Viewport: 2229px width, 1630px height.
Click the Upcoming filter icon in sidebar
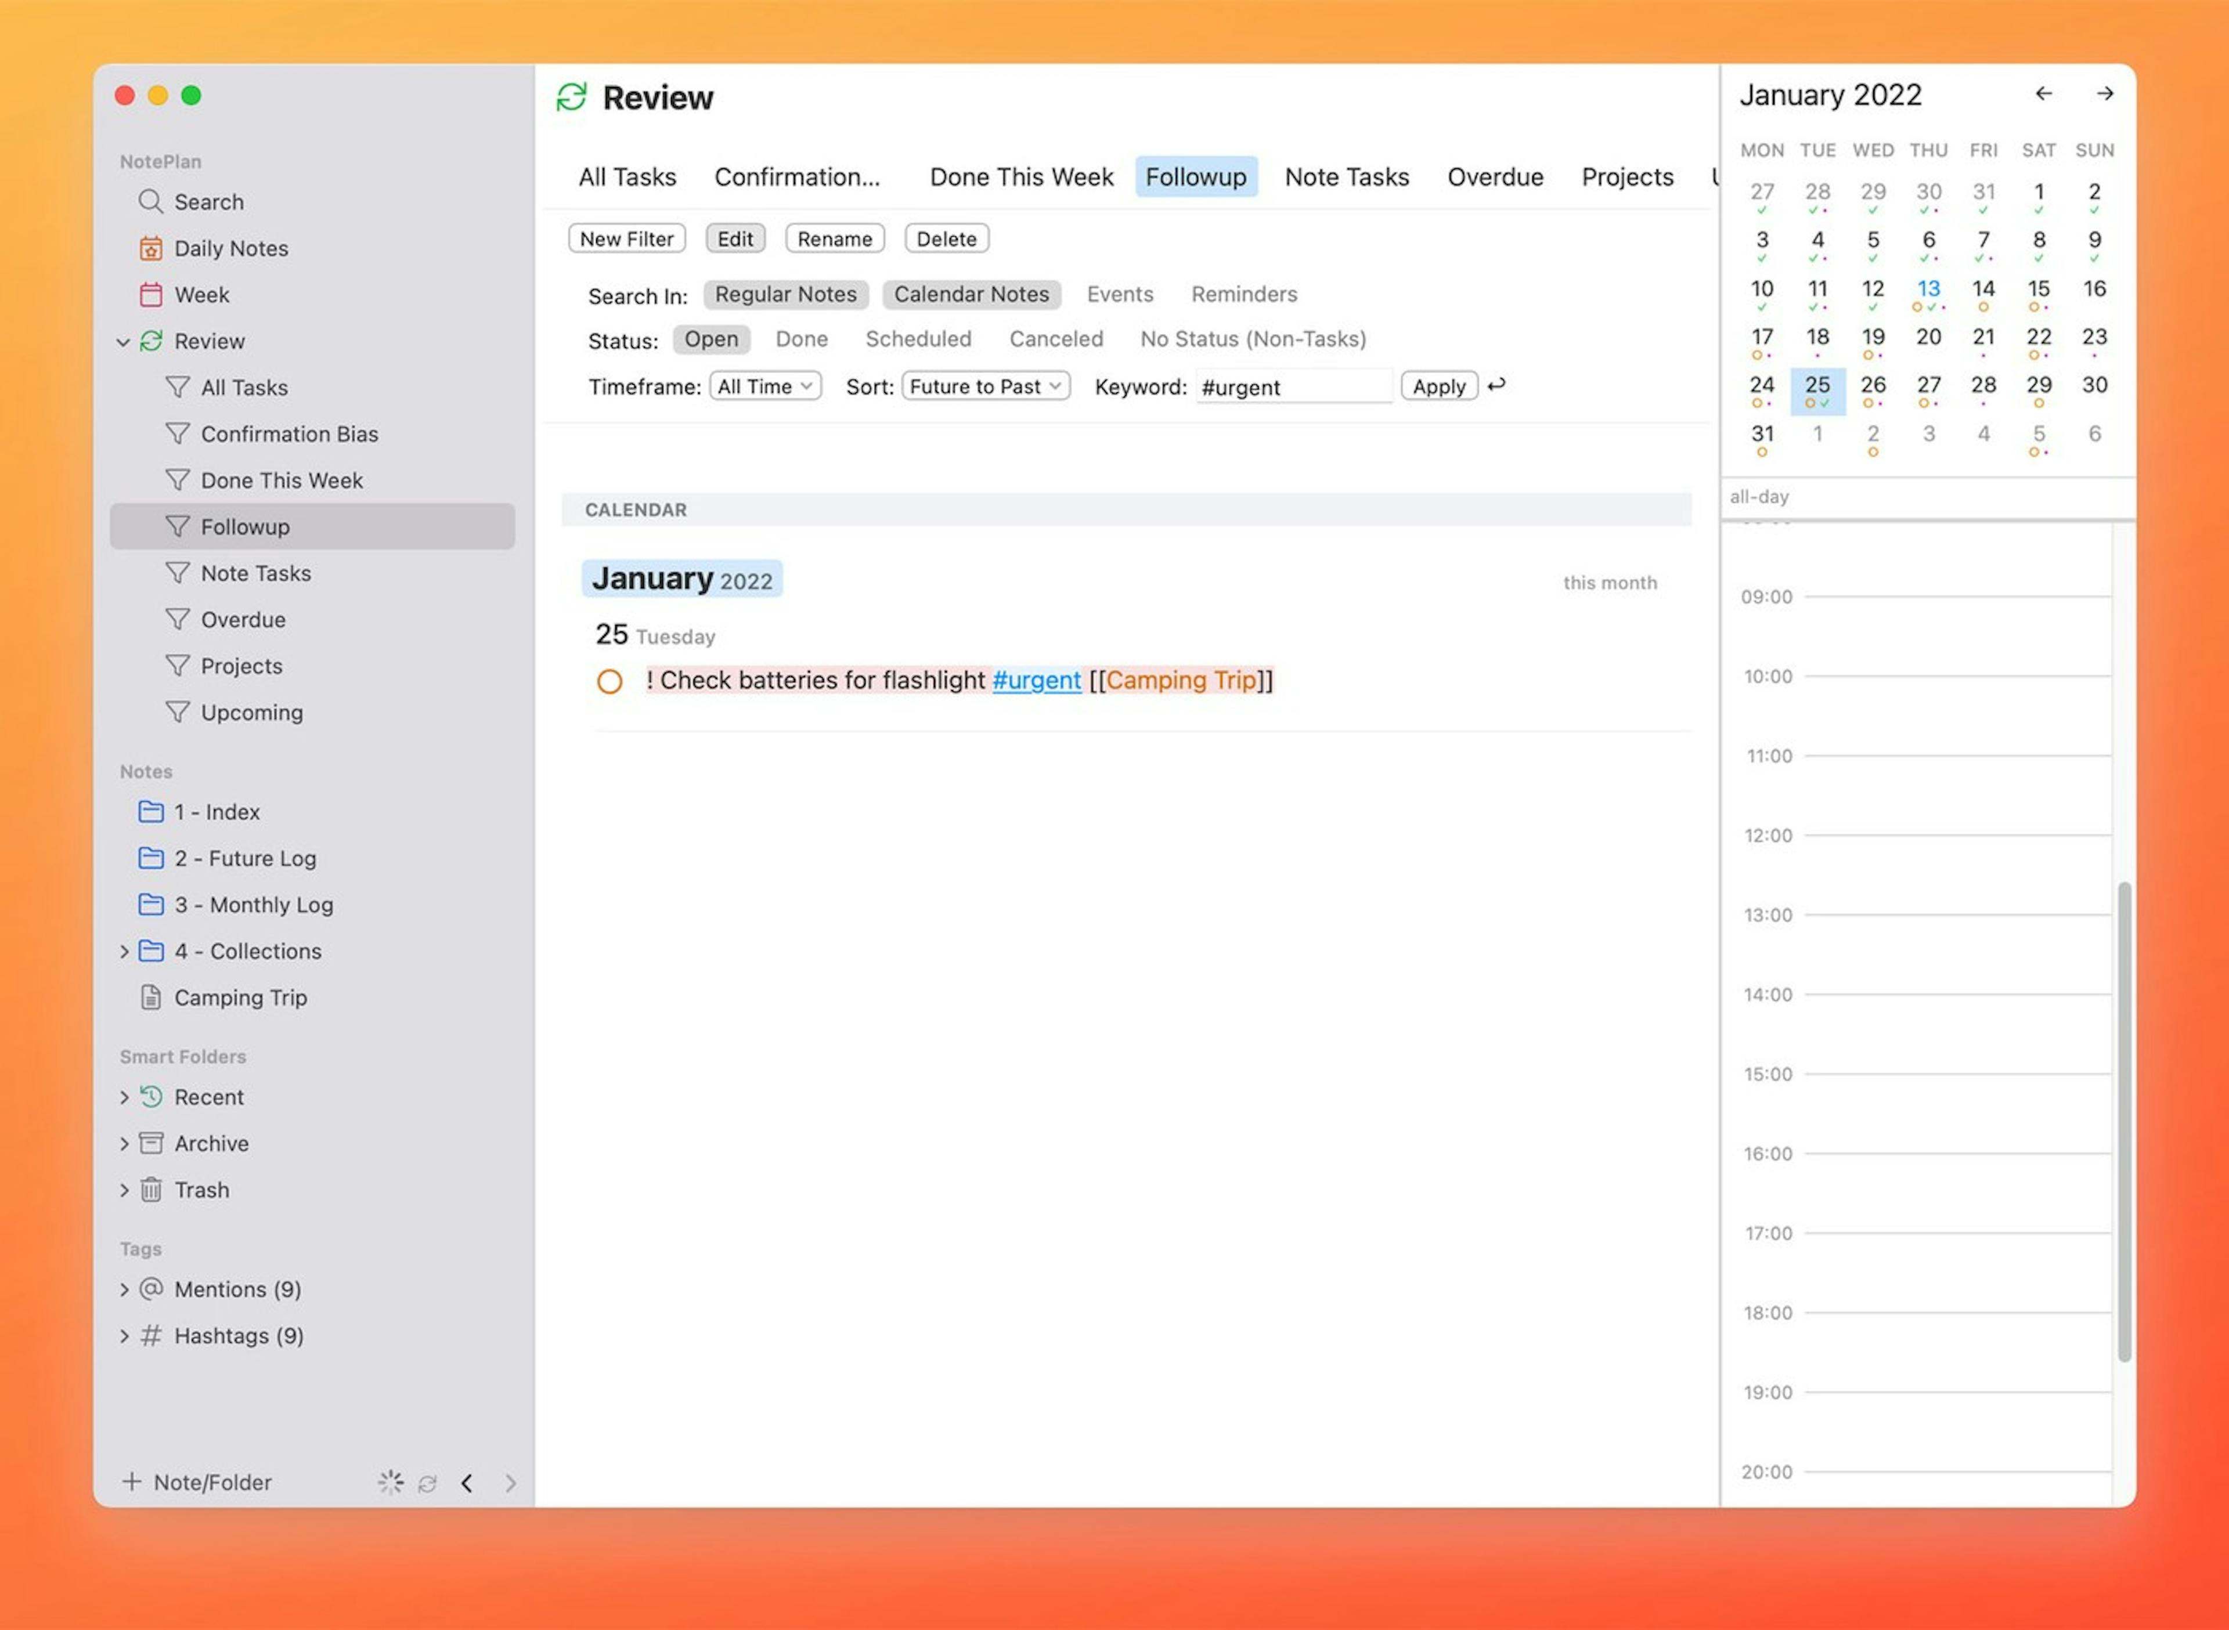click(x=178, y=711)
